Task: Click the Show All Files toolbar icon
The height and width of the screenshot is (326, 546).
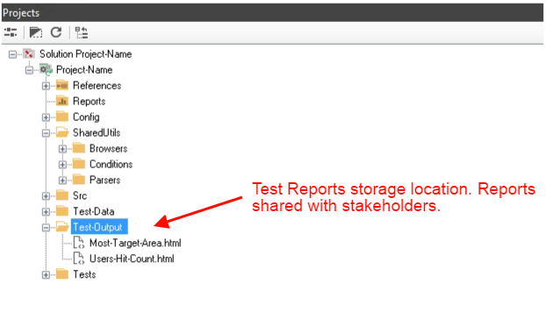Action: pos(35,32)
